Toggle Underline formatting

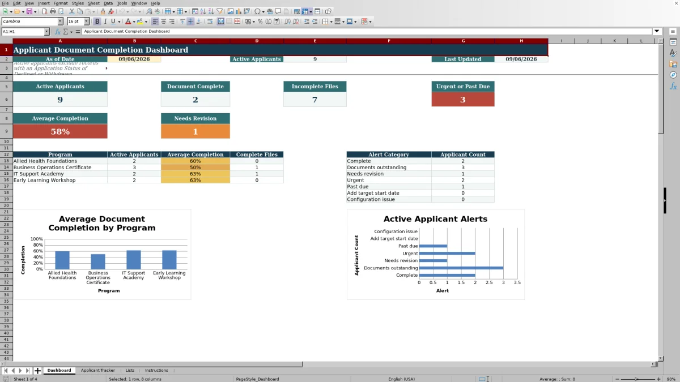coord(113,22)
